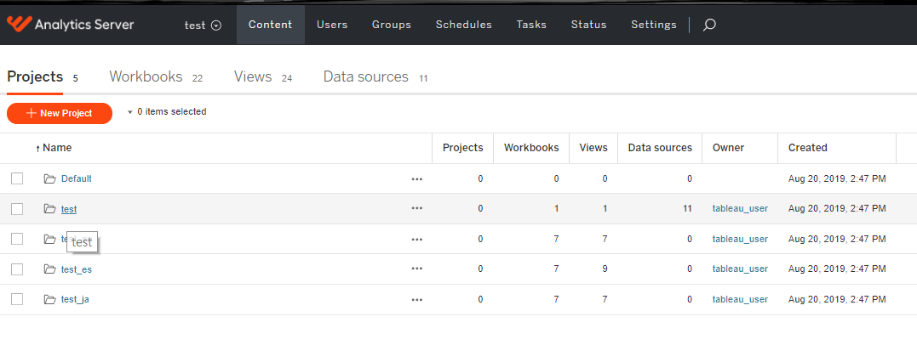Screen dimensions: 917x345
Task: Open the Tasks menu
Action: click(531, 25)
